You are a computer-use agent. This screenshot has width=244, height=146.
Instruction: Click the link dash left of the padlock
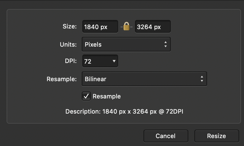[x=121, y=27]
